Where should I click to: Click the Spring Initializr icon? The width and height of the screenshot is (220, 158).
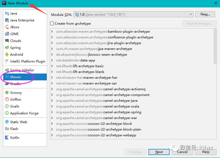tap(7, 70)
